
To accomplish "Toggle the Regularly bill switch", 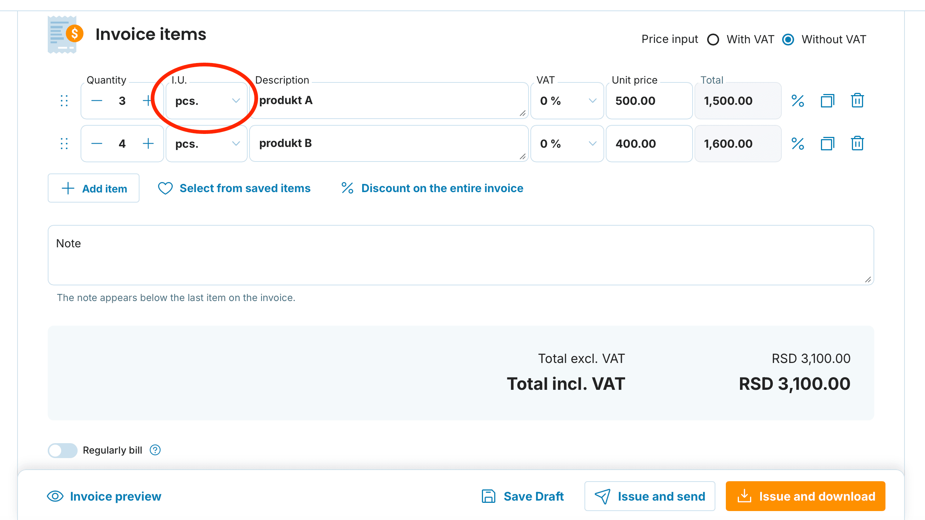I will point(63,450).
